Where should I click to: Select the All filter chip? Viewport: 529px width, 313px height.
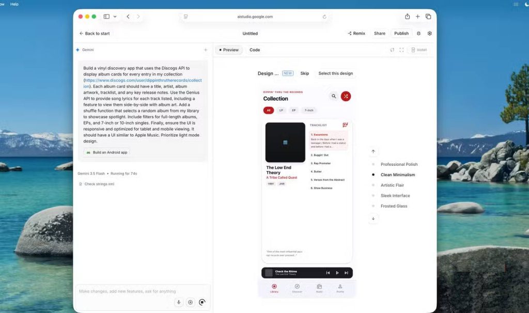(269, 111)
